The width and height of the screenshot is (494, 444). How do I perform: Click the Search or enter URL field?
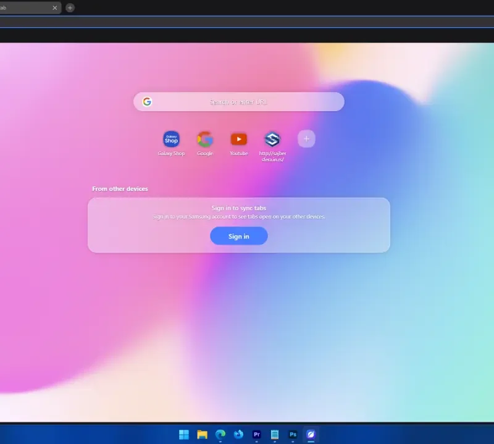pyautogui.click(x=238, y=102)
